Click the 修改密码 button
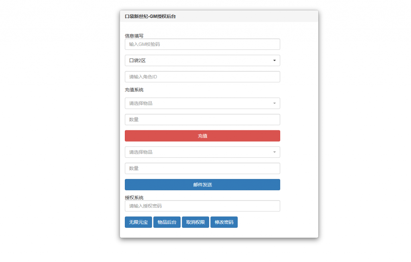 (224, 222)
